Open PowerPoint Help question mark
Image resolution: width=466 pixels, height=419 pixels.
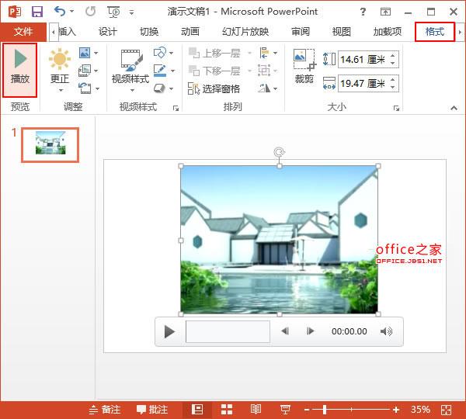click(363, 12)
